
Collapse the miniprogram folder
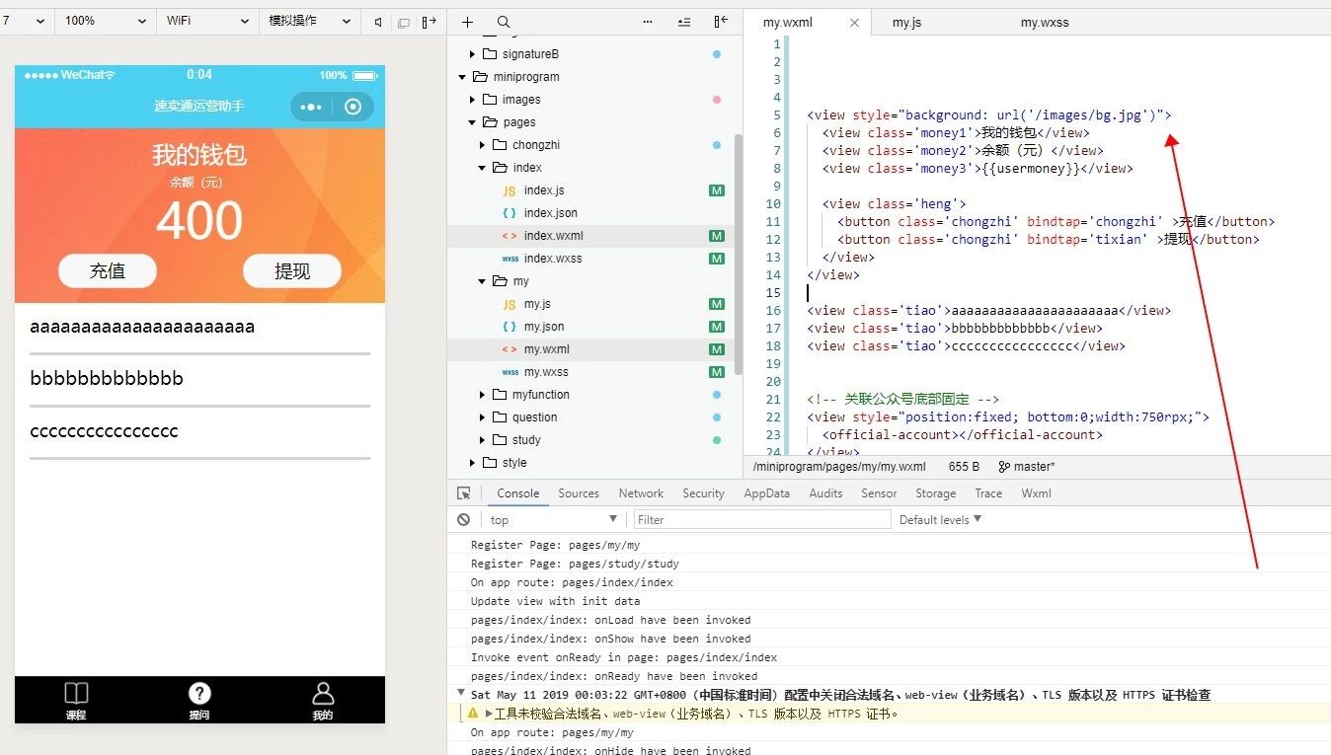click(x=462, y=77)
